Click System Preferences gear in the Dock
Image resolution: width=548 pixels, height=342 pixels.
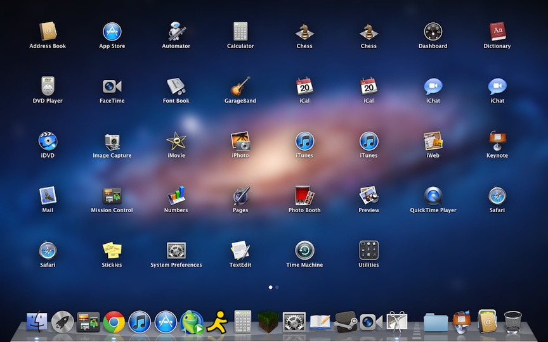point(294,322)
